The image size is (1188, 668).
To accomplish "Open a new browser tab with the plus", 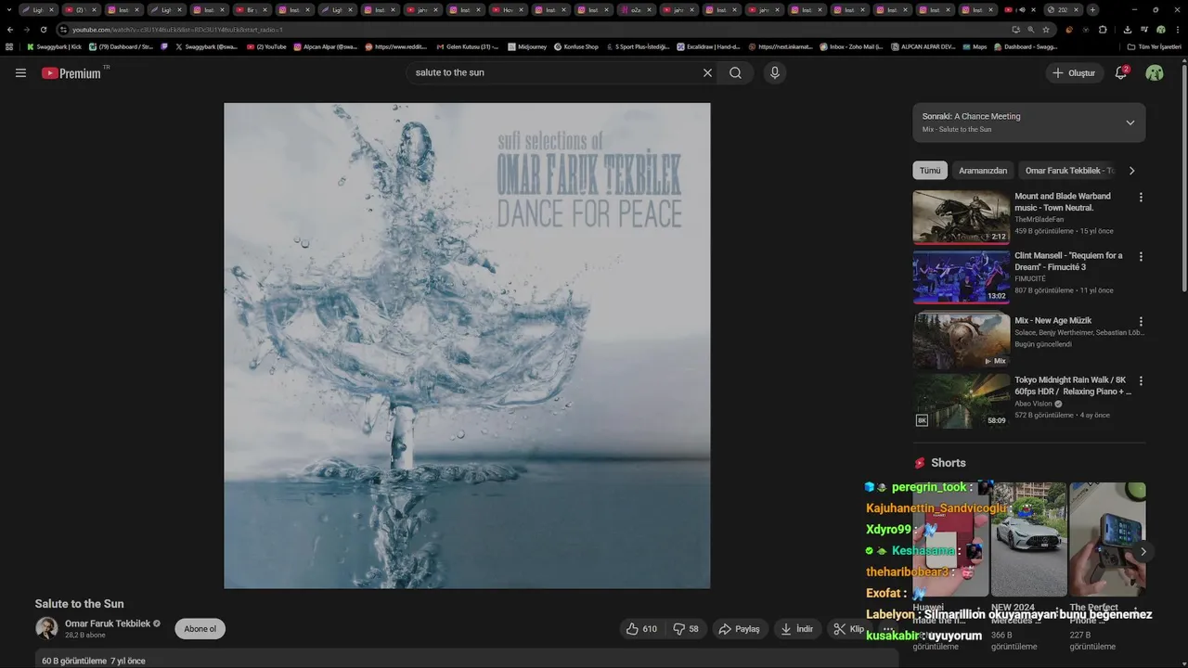I will pyautogui.click(x=1092, y=10).
